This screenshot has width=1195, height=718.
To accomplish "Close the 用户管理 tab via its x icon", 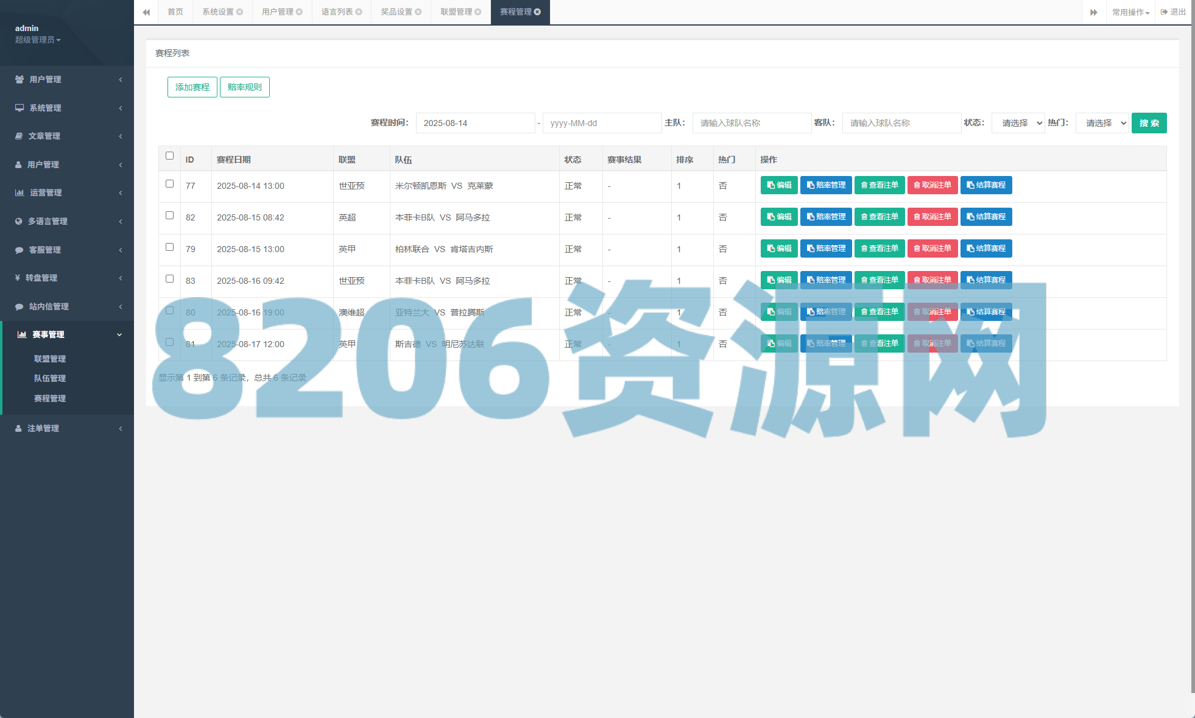I will coord(300,12).
